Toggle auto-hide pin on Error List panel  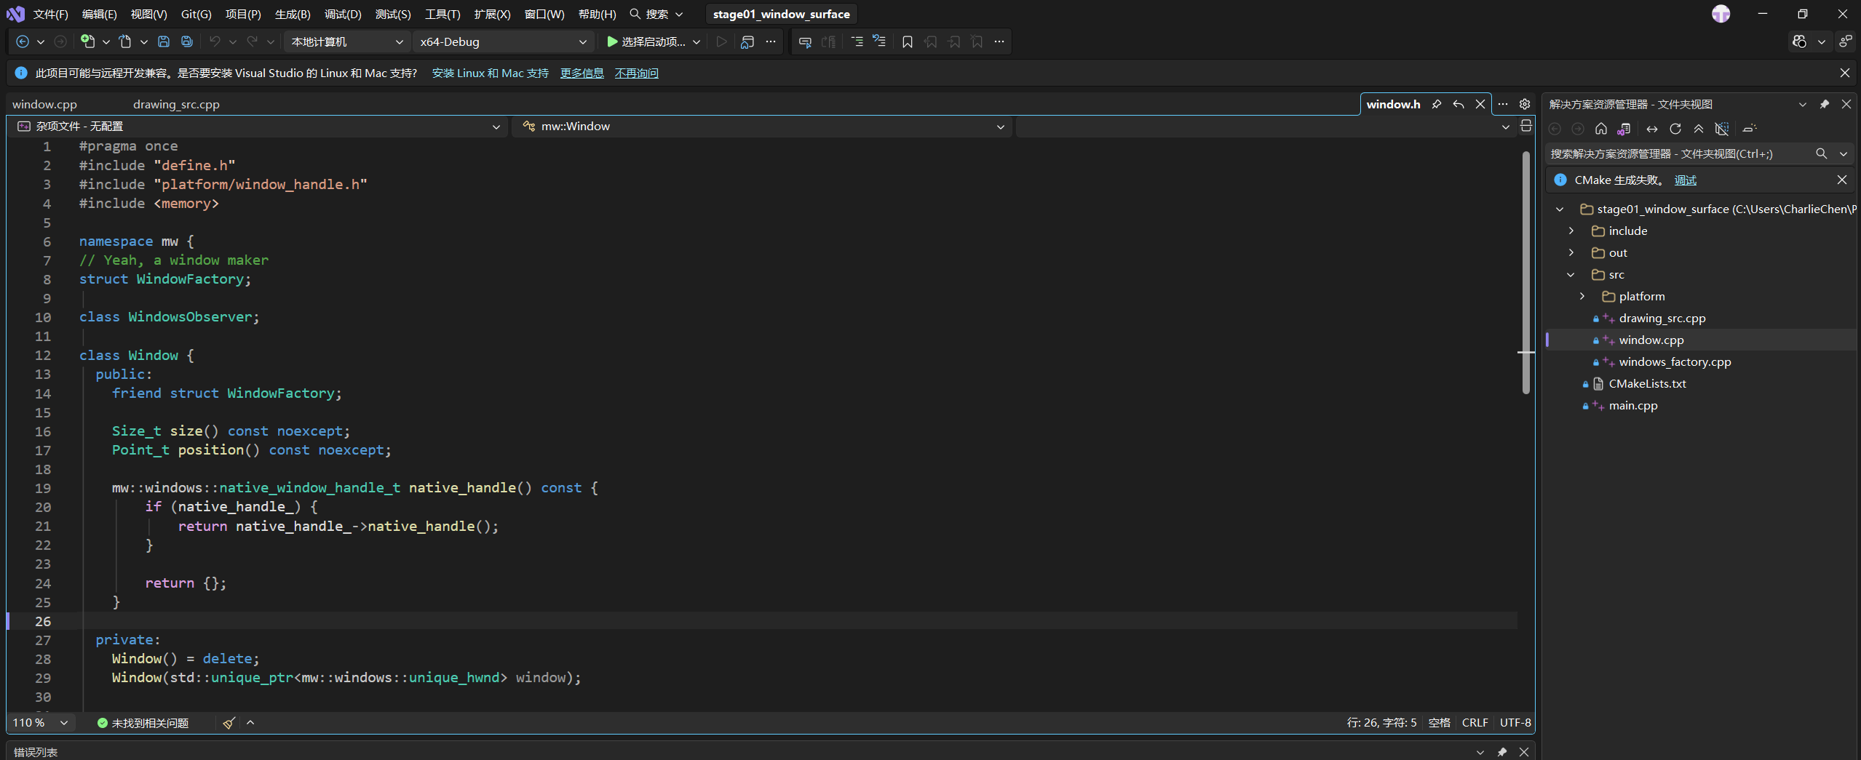(1502, 752)
